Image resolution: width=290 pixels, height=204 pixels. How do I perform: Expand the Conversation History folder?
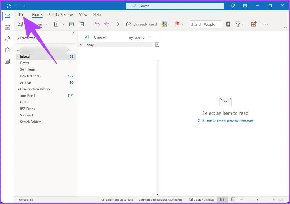[x=18, y=89]
